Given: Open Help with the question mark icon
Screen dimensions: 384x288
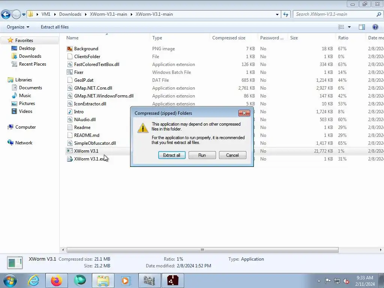Looking at the screenshot, I should coord(375,27).
